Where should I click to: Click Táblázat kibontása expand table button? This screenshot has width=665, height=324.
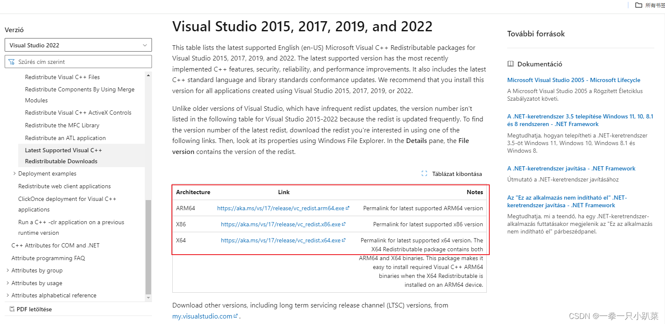coord(452,174)
